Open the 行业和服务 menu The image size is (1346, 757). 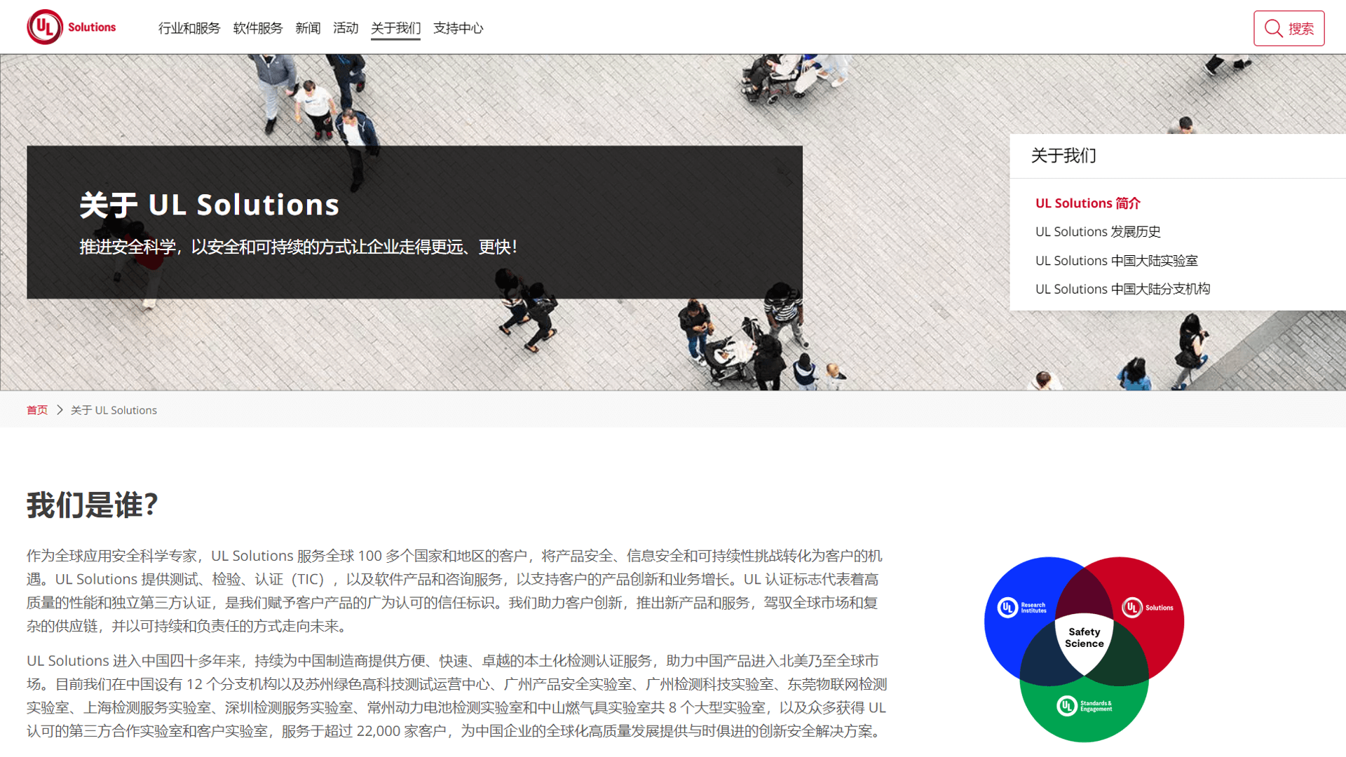pos(189,28)
